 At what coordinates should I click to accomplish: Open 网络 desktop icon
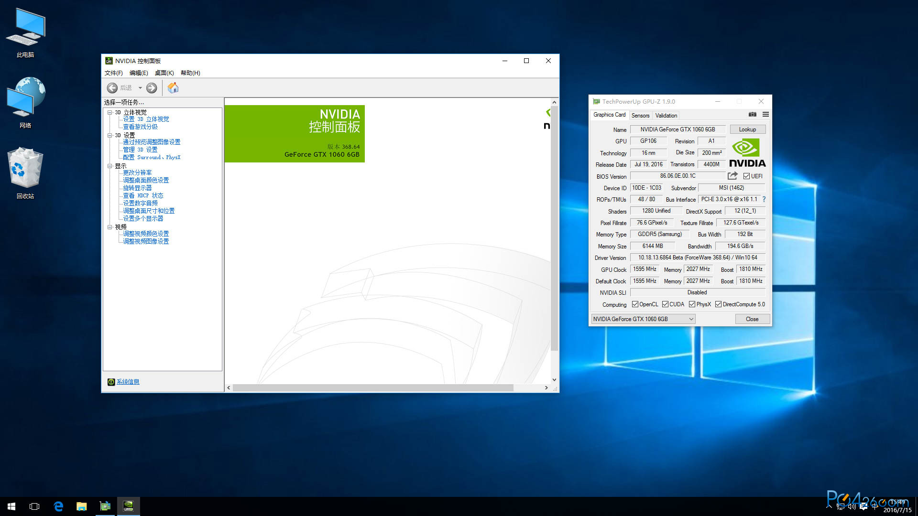pyautogui.click(x=25, y=103)
